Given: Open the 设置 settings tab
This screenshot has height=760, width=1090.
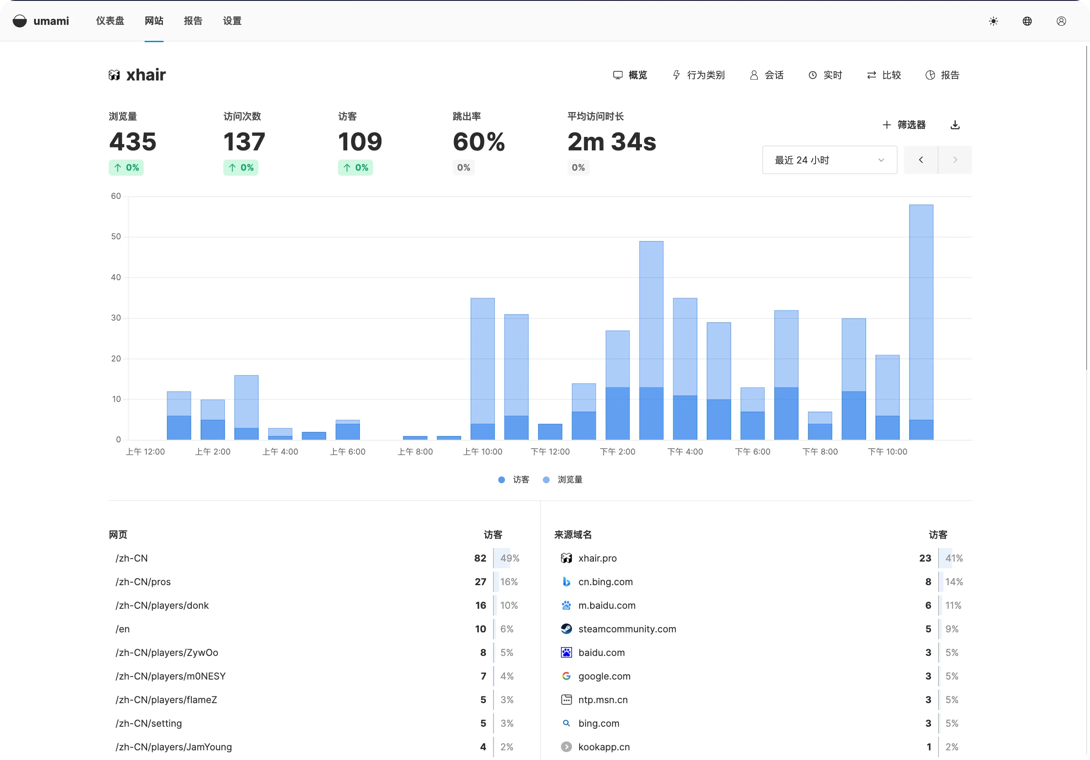Looking at the screenshot, I should pyautogui.click(x=232, y=21).
